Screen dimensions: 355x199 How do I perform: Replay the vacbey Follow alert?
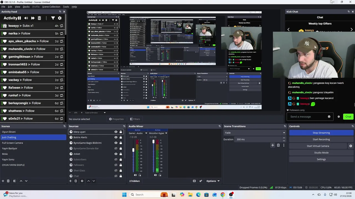click(x=61, y=80)
